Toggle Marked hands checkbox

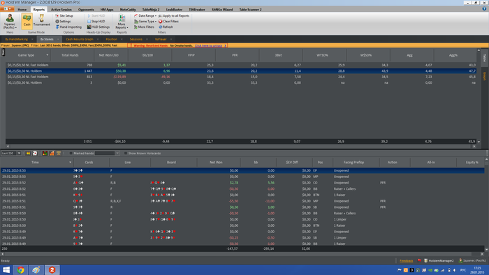pos(71,154)
